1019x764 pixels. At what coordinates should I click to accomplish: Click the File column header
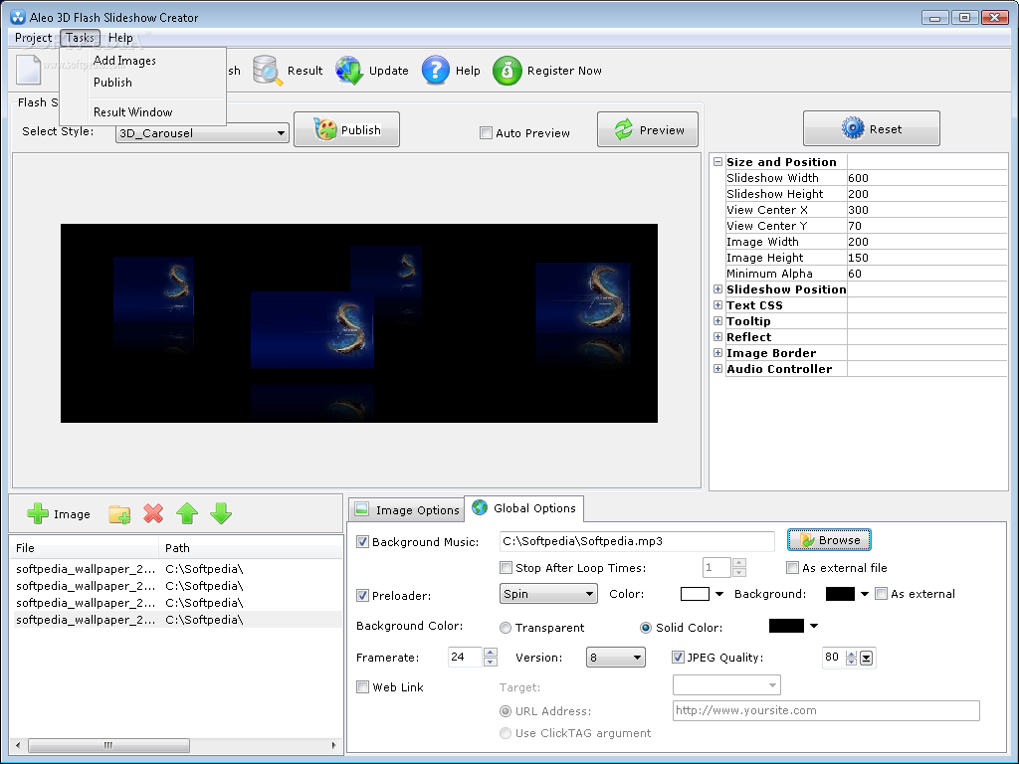85,548
